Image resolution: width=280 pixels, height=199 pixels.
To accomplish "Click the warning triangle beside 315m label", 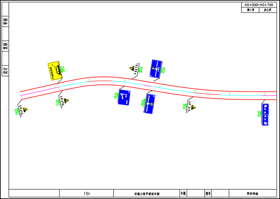I will click(x=193, y=108).
